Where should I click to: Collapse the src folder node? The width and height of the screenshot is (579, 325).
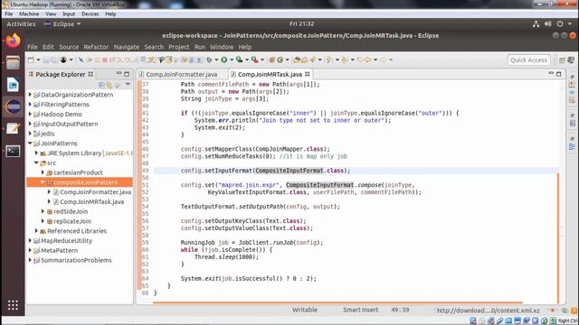[x=36, y=162]
